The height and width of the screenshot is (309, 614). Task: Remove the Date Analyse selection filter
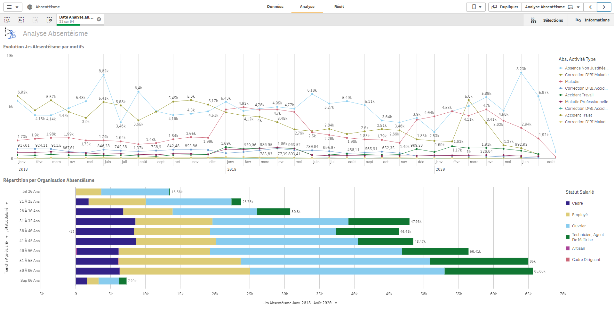(x=99, y=19)
